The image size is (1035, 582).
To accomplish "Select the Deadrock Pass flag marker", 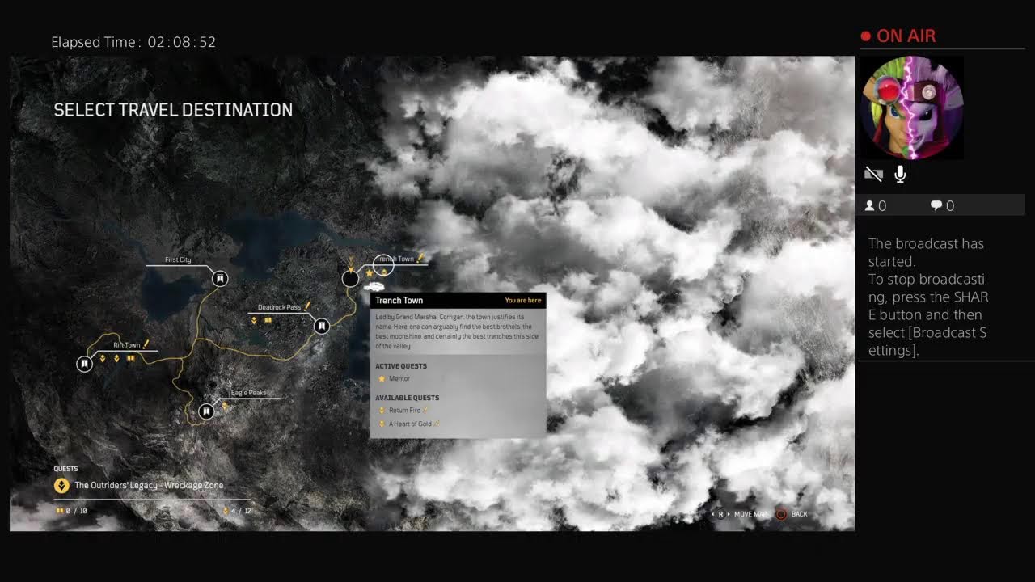I will (x=321, y=326).
